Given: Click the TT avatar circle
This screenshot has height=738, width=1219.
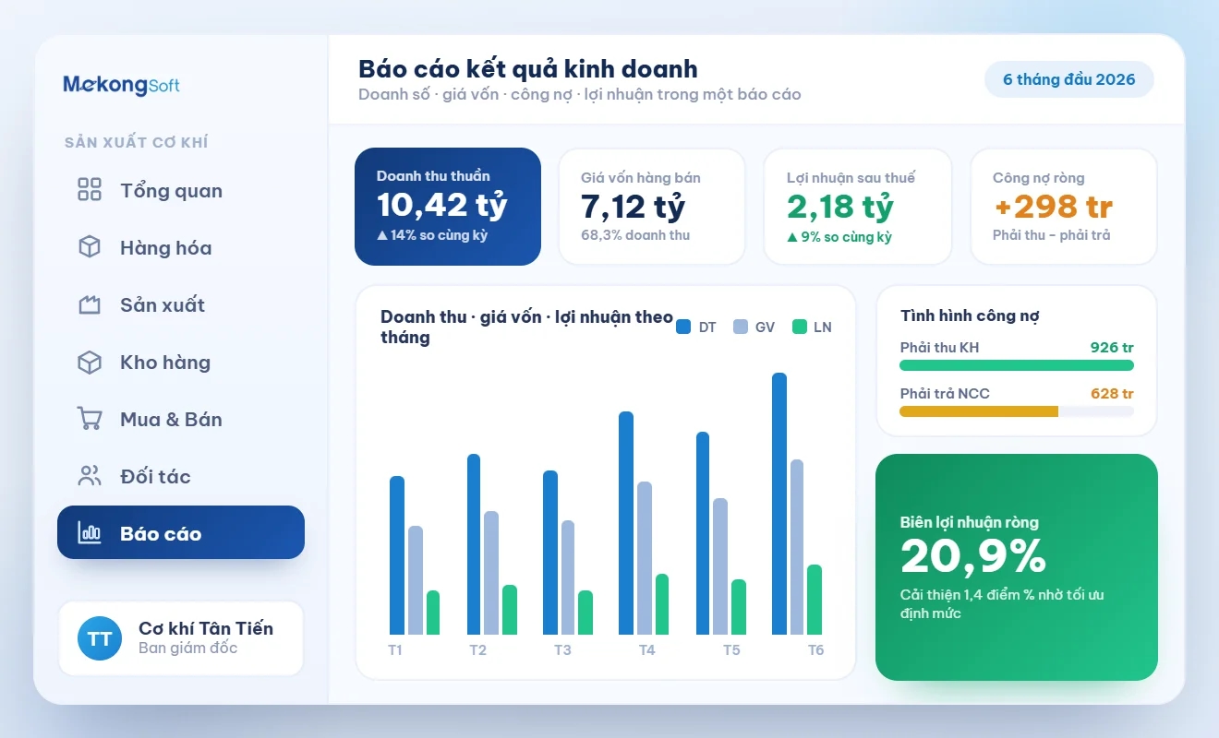Looking at the screenshot, I should 100,638.
